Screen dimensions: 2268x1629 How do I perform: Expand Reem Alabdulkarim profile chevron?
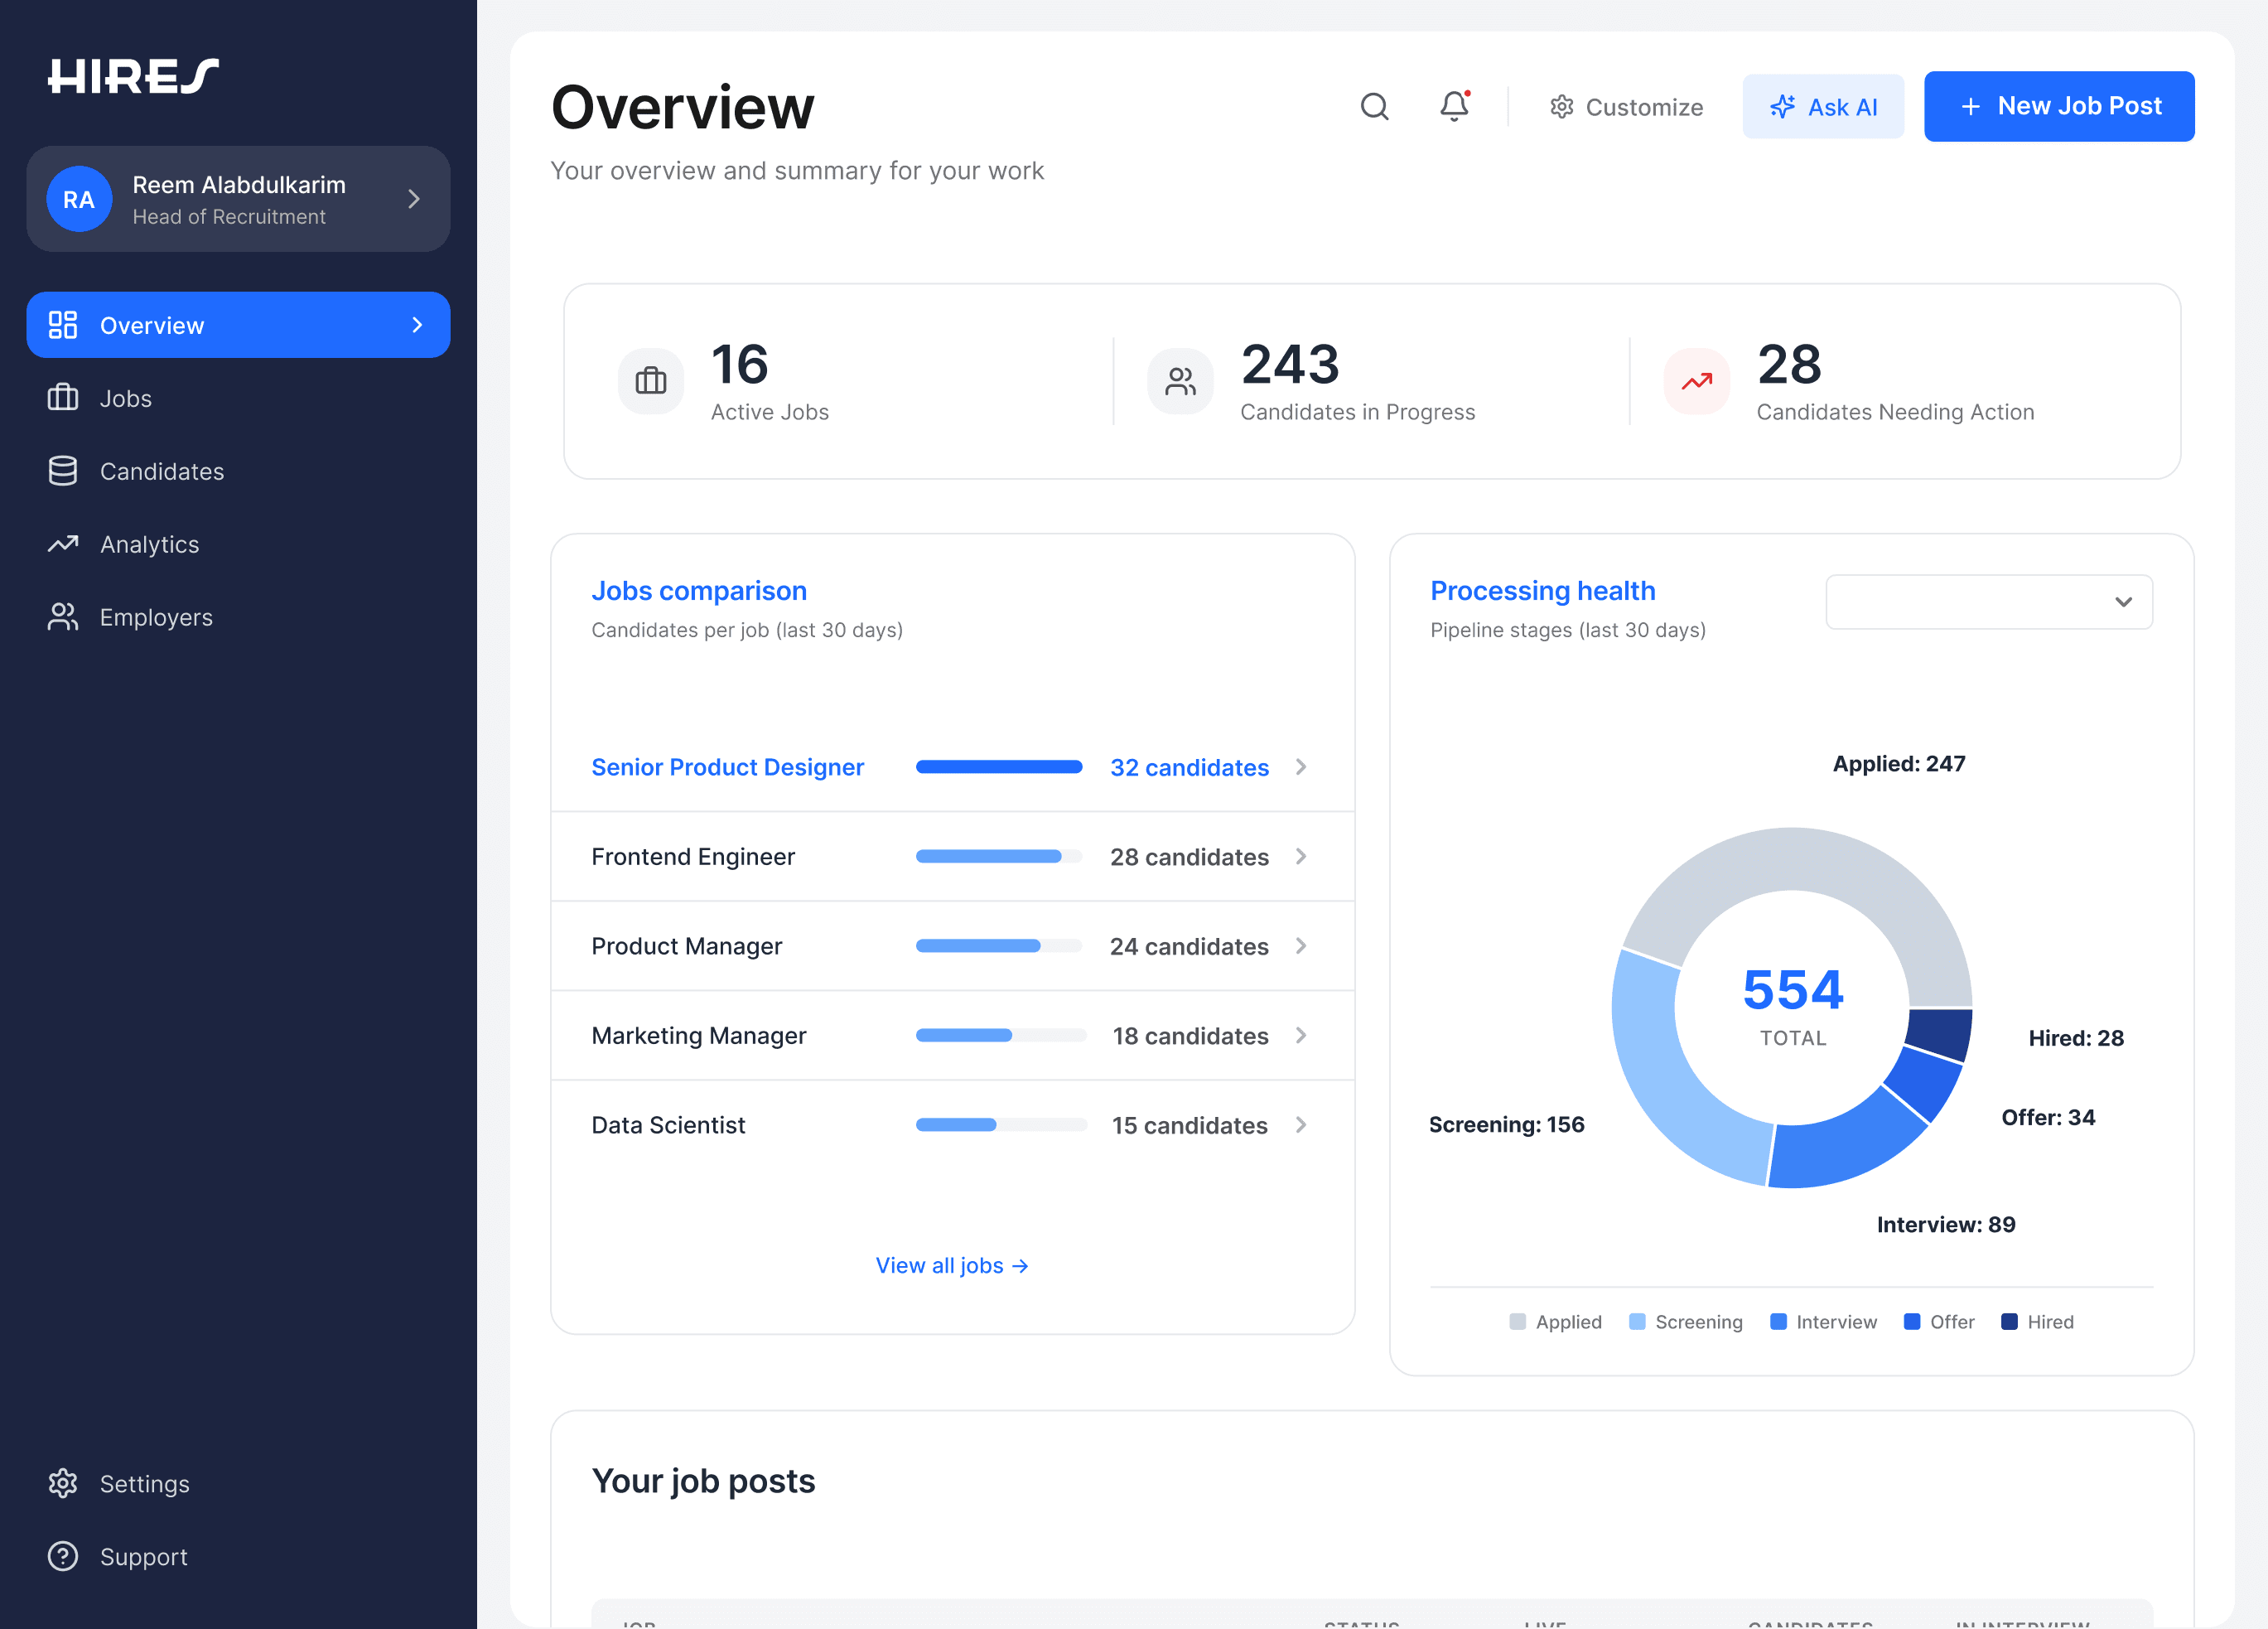414,199
